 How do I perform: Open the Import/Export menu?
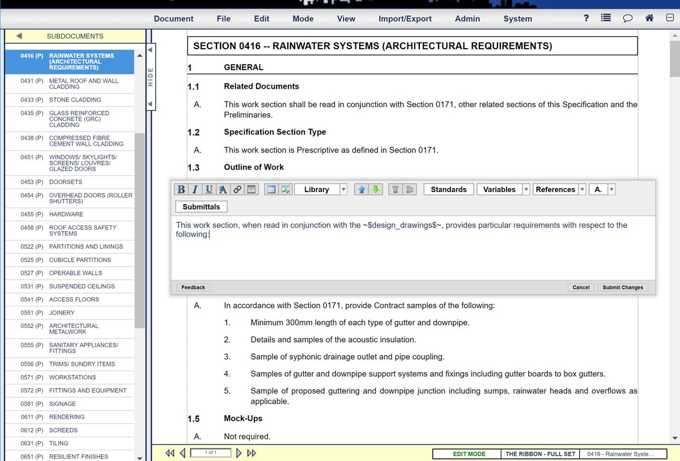click(x=405, y=19)
